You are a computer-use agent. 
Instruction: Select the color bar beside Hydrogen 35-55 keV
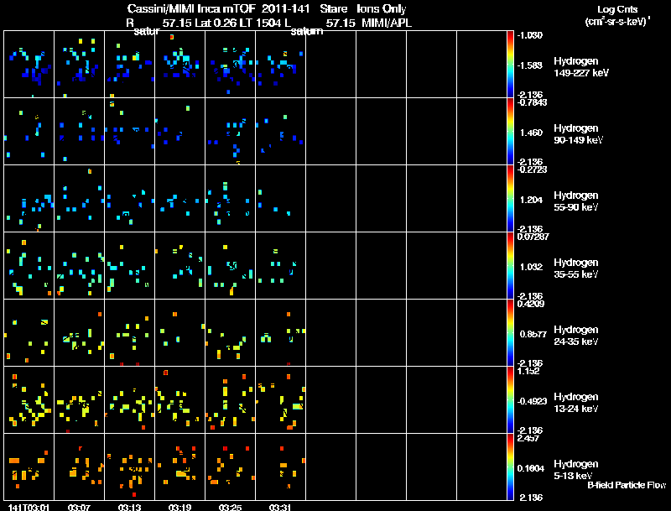(x=510, y=266)
